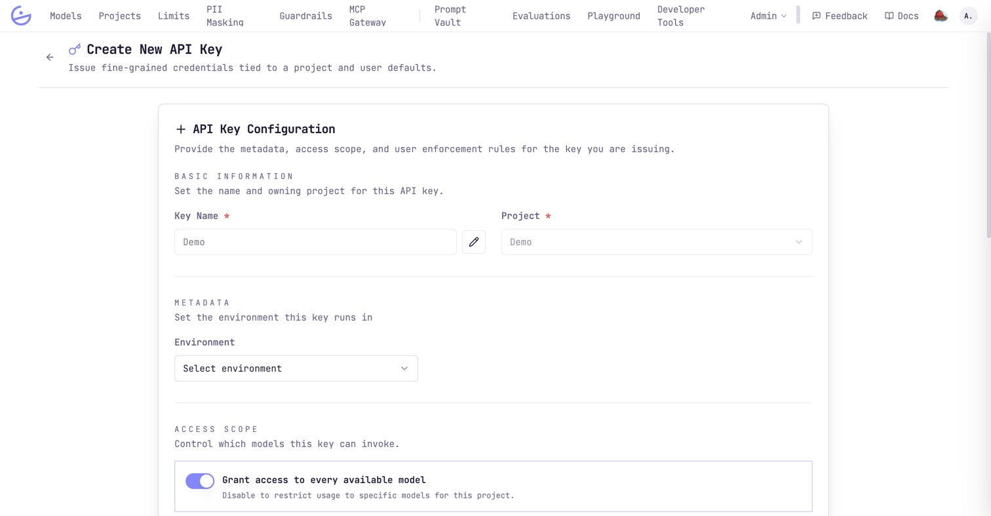991x516 pixels.
Task: Open the Project dropdown showing Demo
Action: 657,242
